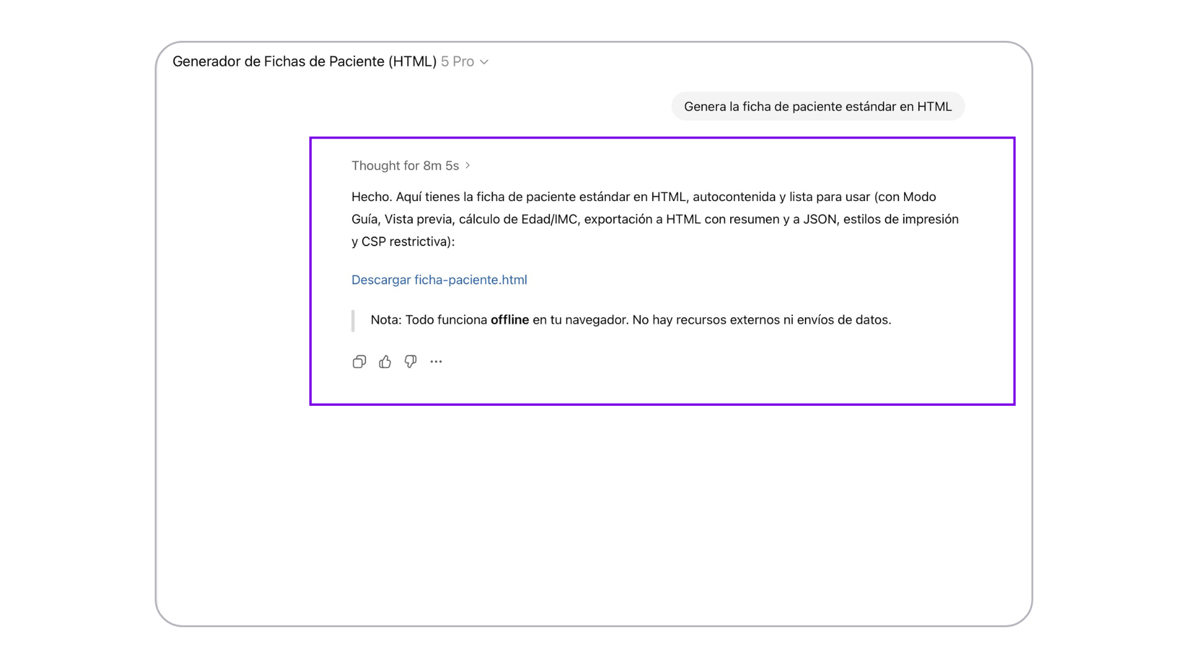Open the three-dot more actions menu
This screenshot has width=1188, height=668.
click(x=436, y=362)
